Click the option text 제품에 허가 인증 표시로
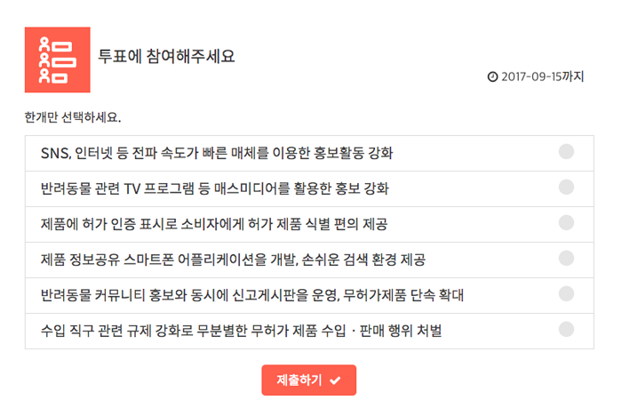 coord(214,224)
